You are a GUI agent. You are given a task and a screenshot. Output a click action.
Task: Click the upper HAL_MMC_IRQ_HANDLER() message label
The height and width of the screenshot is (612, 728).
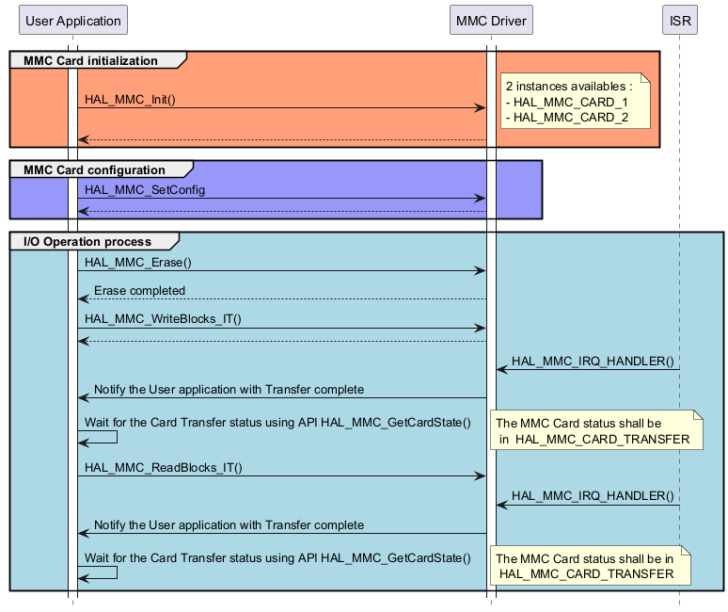593,361
